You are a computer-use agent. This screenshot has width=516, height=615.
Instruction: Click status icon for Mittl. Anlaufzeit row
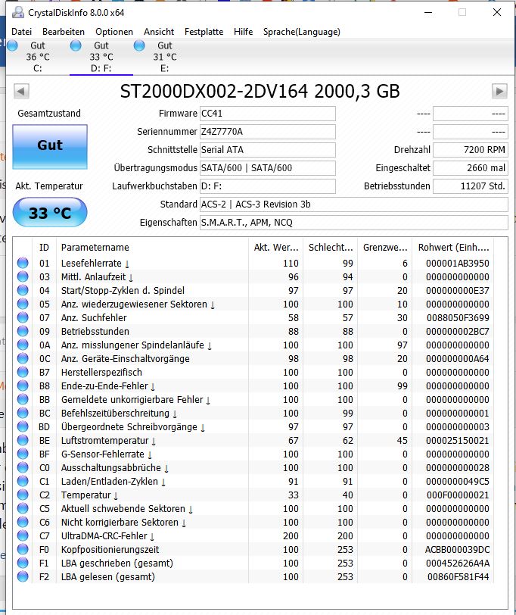pyautogui.click(x=23, y=276)
